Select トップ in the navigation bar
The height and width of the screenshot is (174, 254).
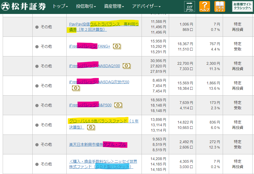pyautogui.click(x=57, y=6)
